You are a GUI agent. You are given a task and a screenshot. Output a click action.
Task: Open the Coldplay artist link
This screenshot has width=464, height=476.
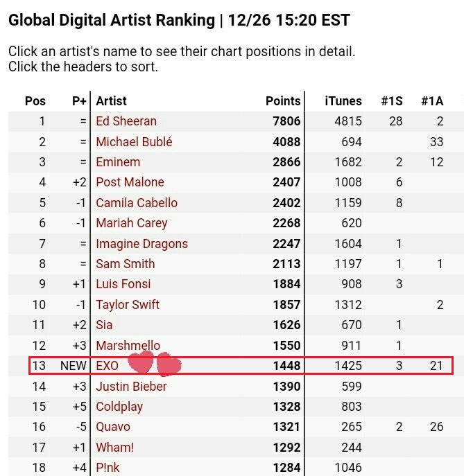119,407
